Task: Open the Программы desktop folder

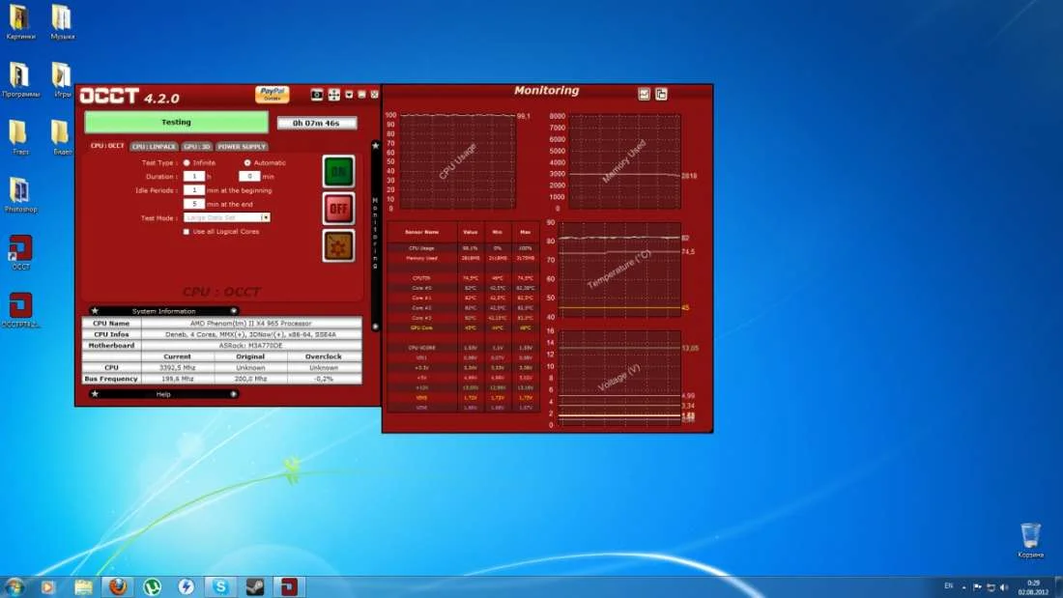Action: pos(20,80)
